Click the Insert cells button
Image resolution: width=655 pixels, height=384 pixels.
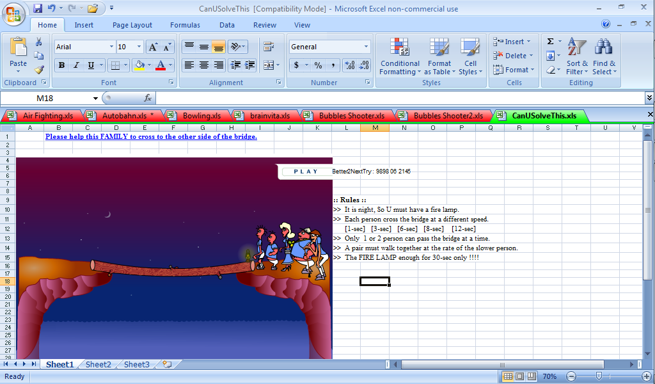point(512,42)
